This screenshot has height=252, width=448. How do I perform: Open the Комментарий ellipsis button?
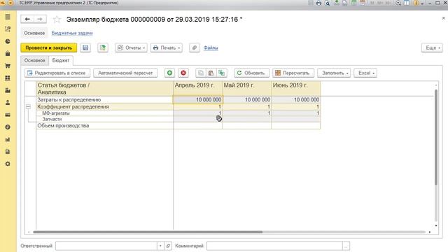346,246
